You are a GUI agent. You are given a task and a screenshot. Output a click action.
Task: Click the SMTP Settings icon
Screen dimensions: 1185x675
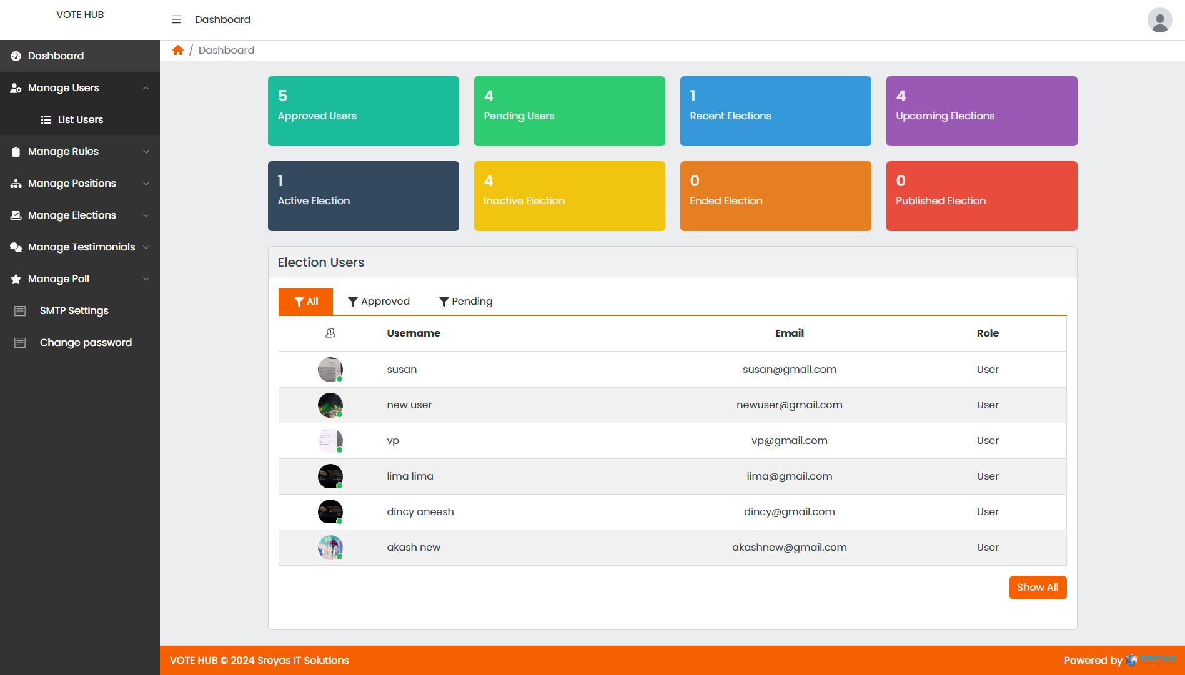coord(20,311)
